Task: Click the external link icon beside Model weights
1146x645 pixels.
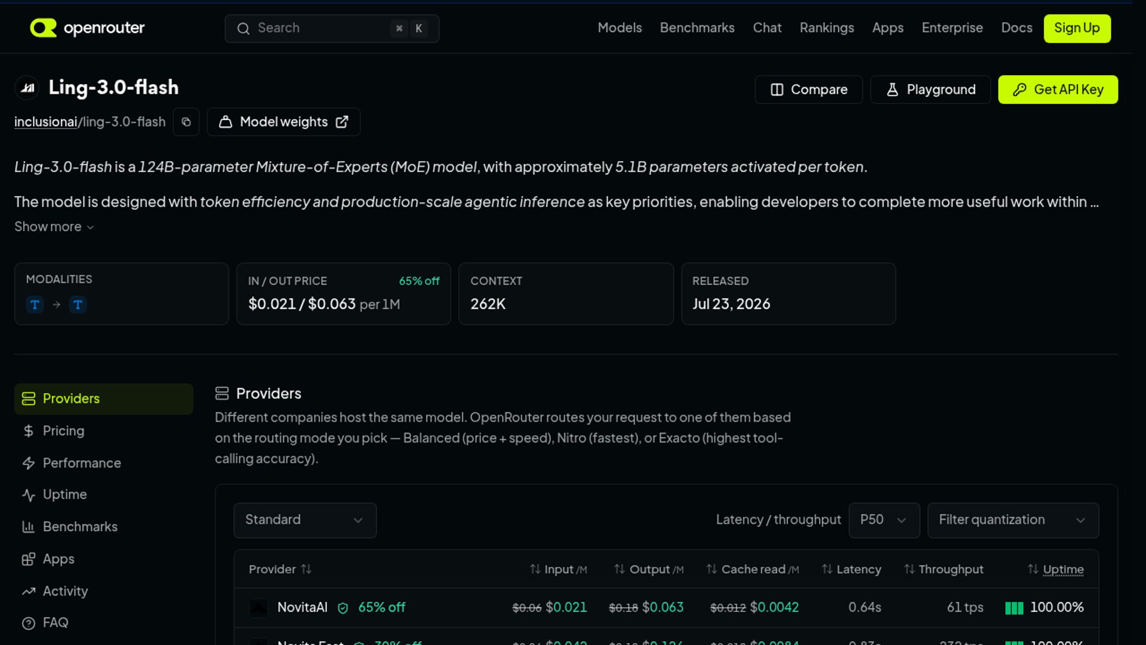Action: [342, 122]
